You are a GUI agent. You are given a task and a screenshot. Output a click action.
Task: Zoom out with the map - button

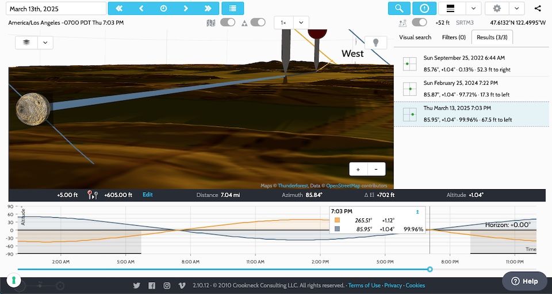(376, 169)
